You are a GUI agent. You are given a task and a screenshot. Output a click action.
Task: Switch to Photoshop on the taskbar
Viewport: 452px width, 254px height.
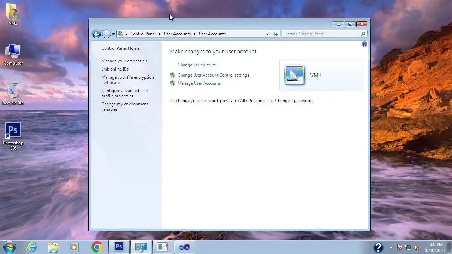click(x=119, y=247)
